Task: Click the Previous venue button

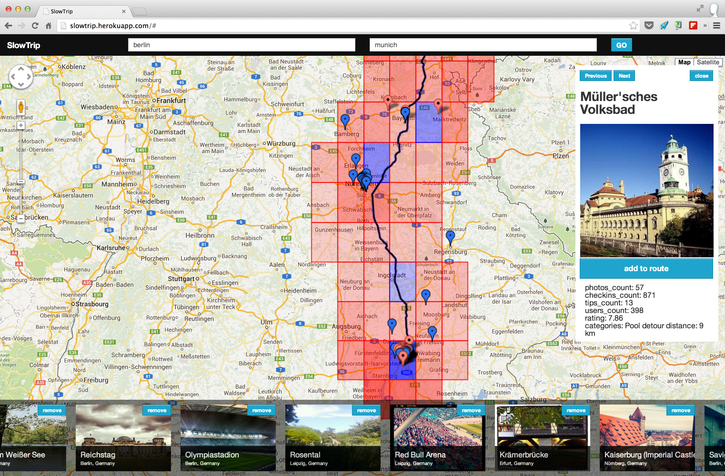Action: [595, 76]
